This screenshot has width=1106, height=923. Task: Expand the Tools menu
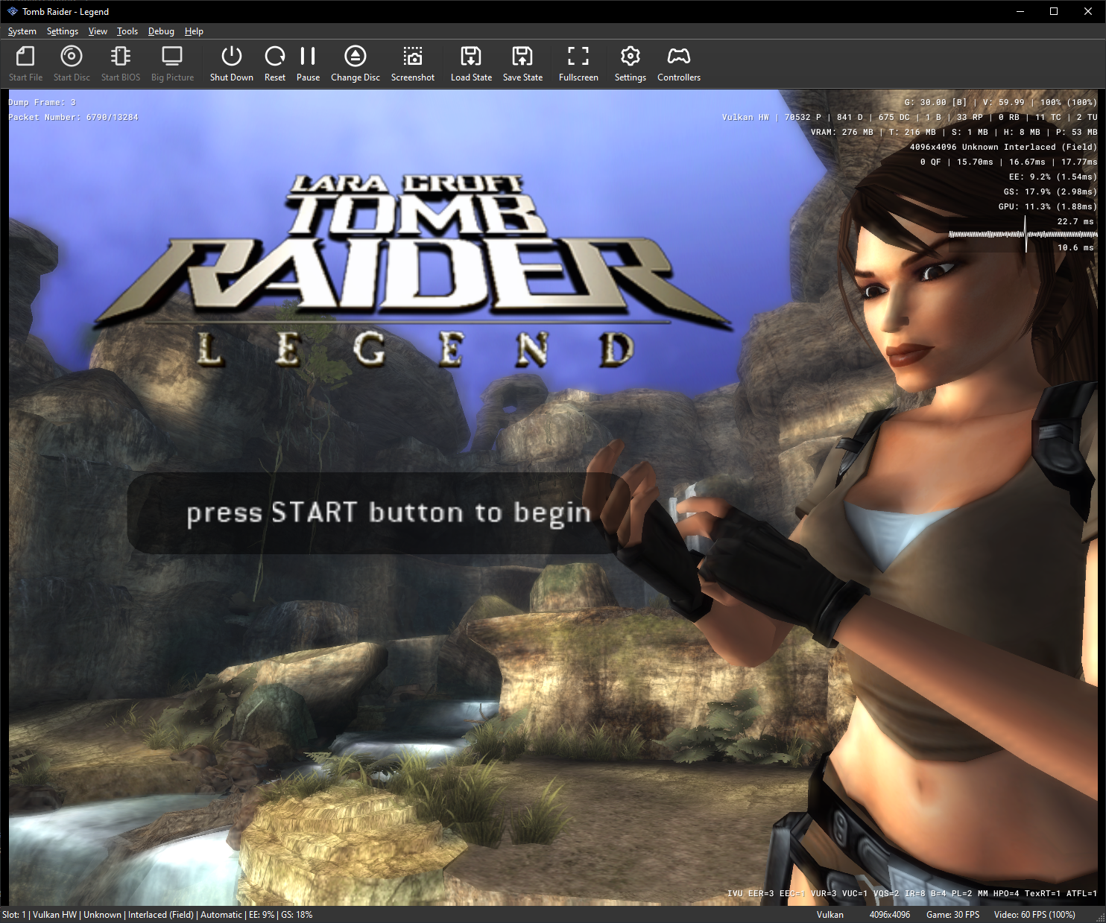(x=127, y=31)
